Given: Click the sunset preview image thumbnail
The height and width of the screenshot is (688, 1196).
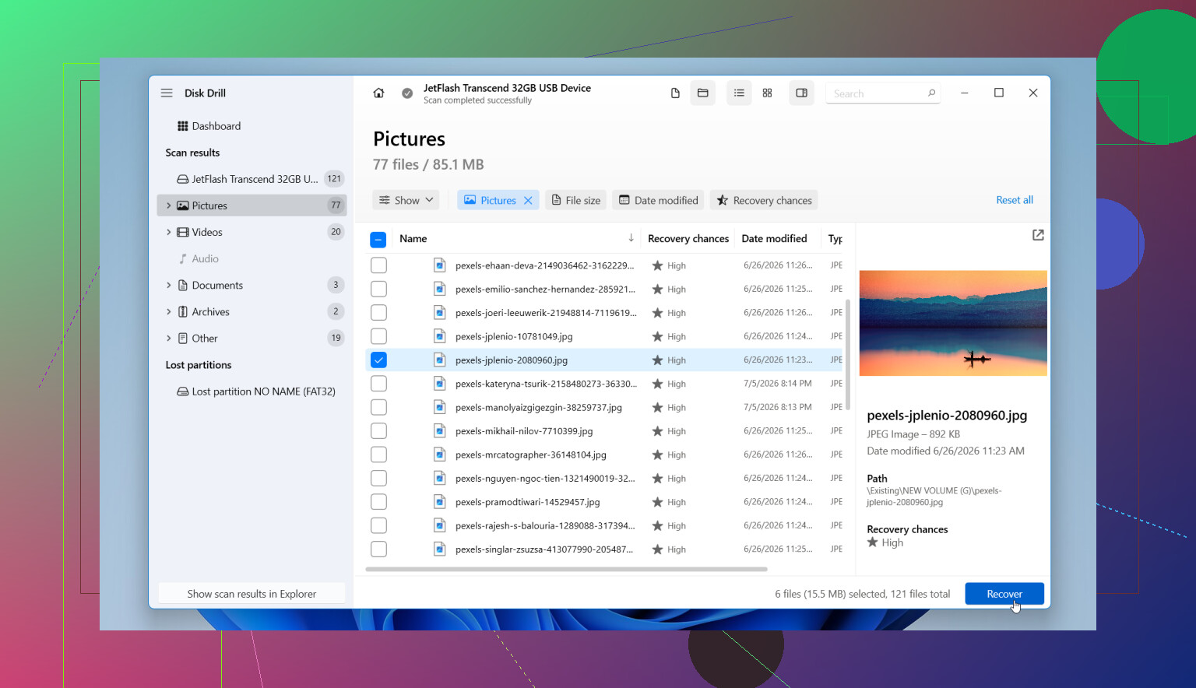Looking at the screenshot, I should (x=953, y=323).
